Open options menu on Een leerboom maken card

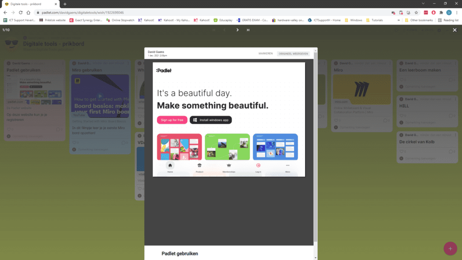click(456, 63)
